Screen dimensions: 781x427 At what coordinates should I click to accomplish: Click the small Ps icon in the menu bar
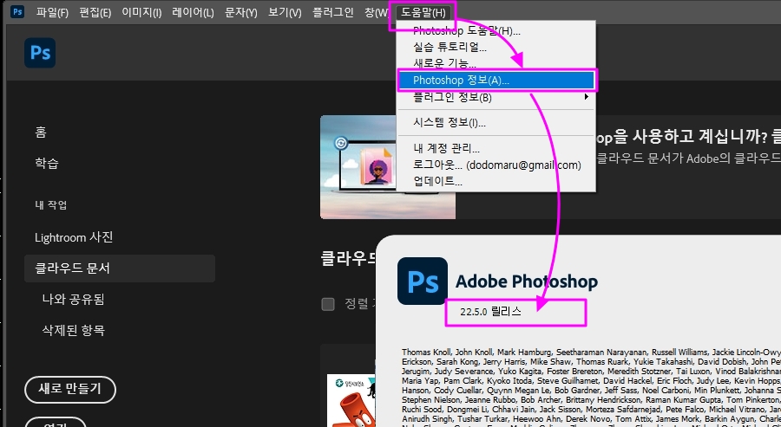pyautogui.click(x=17, y=11)
